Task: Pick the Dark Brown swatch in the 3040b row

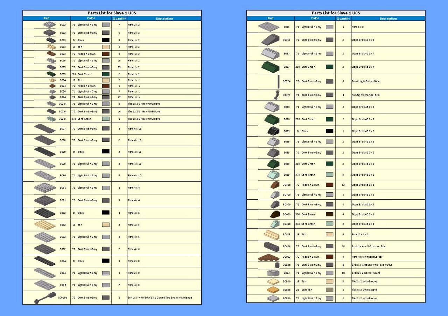Action: (329, 214)
